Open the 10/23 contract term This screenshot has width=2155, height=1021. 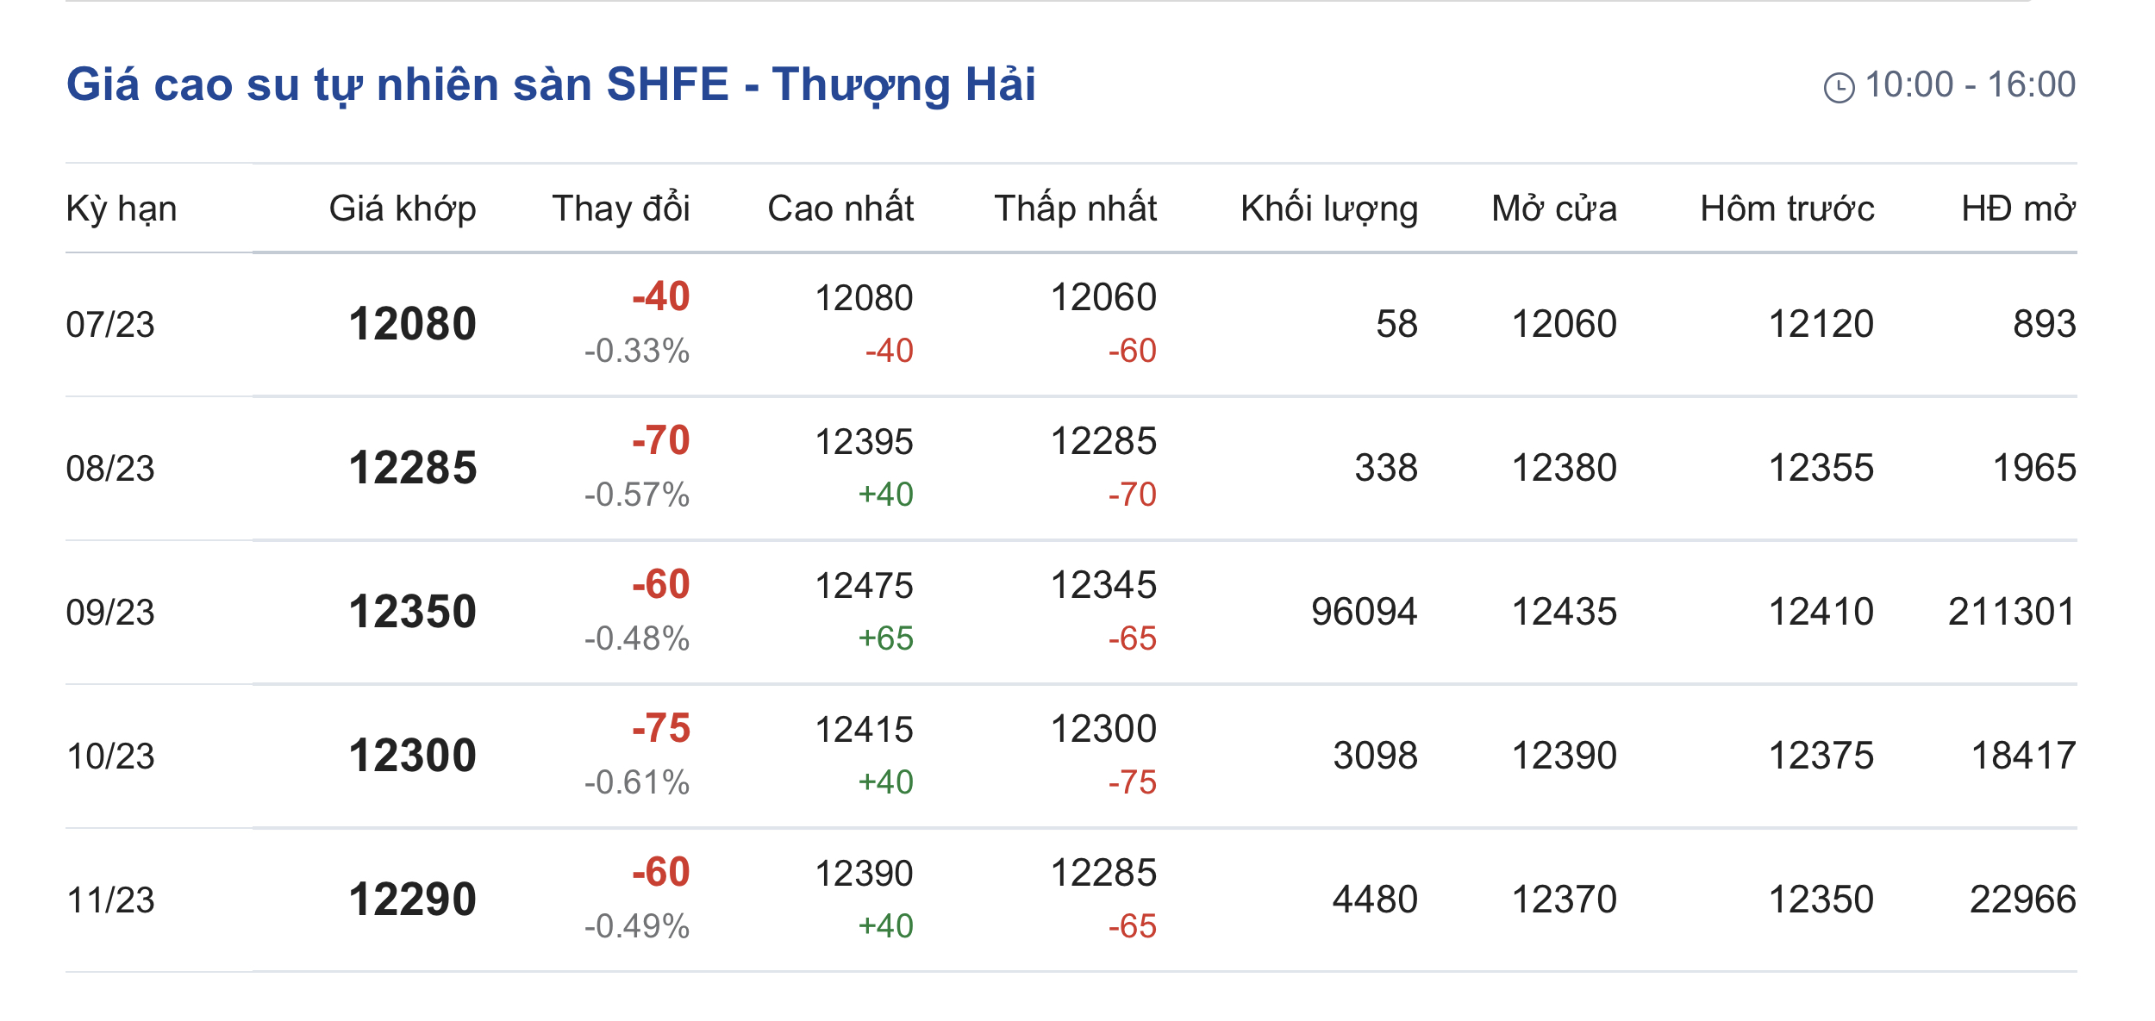pos(110,756)
